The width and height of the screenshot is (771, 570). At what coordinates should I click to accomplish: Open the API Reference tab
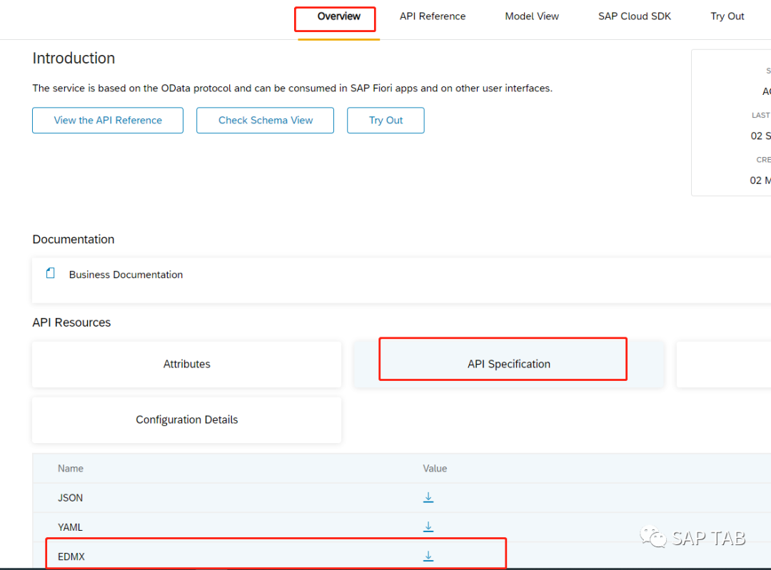pyautogui.click(x=432, y=16)
